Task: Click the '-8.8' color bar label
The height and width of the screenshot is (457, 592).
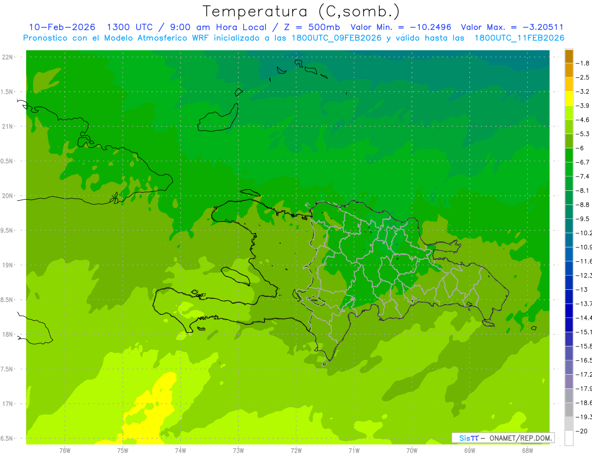Action: pyautogui.click(x=583, y=205)
